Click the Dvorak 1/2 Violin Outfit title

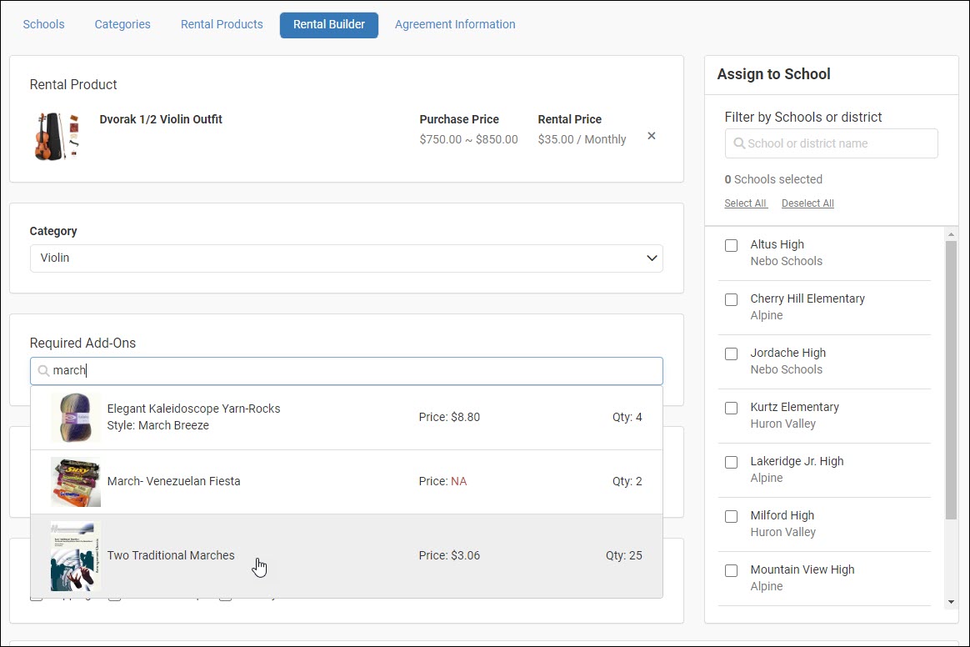pyautogui.click(x=161, y=119)
